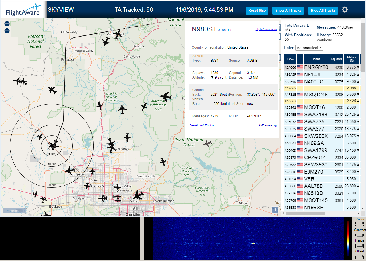This screenshot has height=261, width=366.
Task: Select large aircraft icon west of Mesa
Action: coord(138,195)
